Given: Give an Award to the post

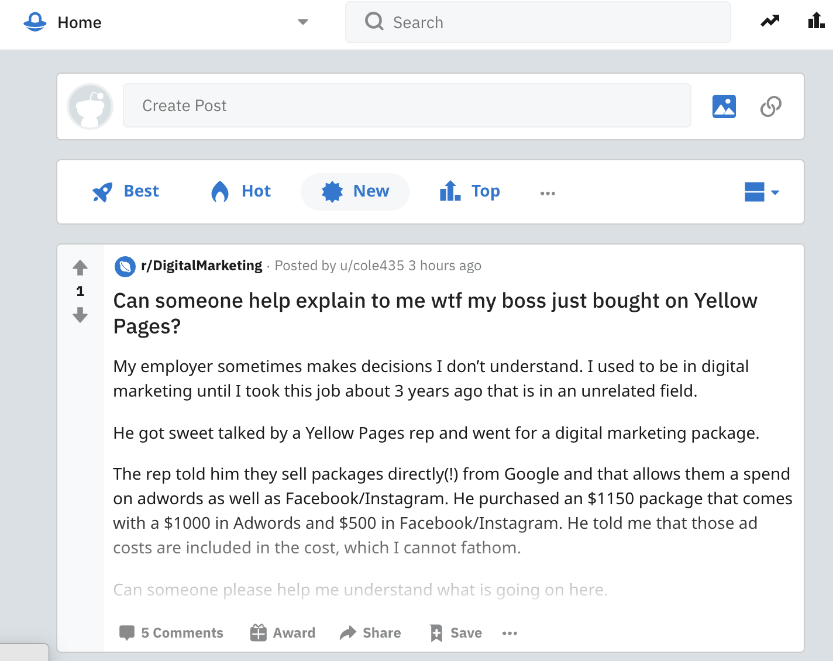Looking at the screenshot, I should [x=282, y=632].
